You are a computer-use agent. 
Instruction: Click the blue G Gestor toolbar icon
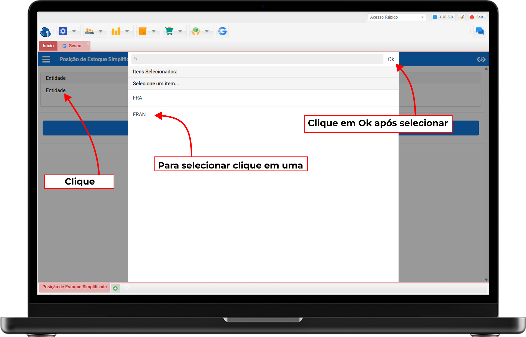click(222, 31)
